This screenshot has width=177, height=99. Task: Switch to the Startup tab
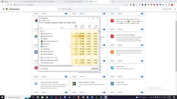(61, 23)
